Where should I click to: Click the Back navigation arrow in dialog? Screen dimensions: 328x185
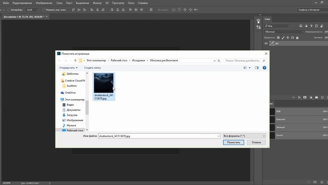click(x=59, y=61)
